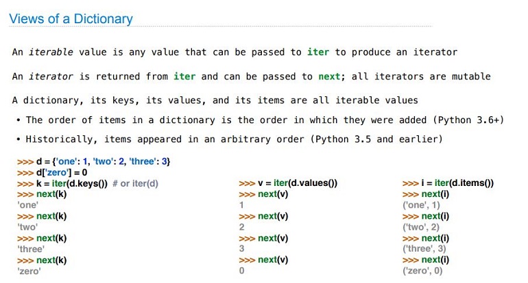Click the 'Views of a Dictionary' title
Image resolution: width=528 pixels, height=283 pixels.
(x=71, y=19)
